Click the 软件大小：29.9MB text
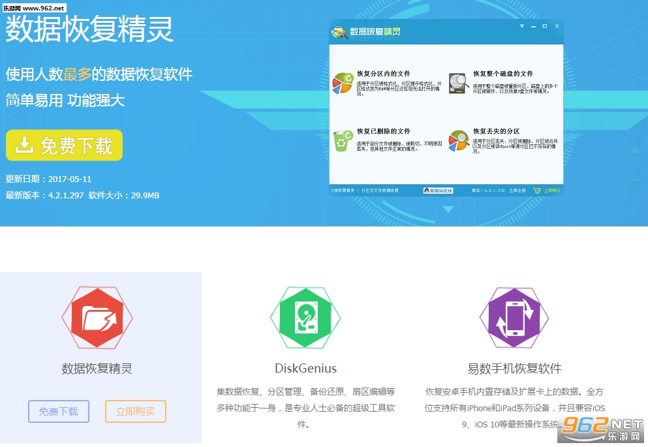The image size is (648, 447). pos(124,195)
